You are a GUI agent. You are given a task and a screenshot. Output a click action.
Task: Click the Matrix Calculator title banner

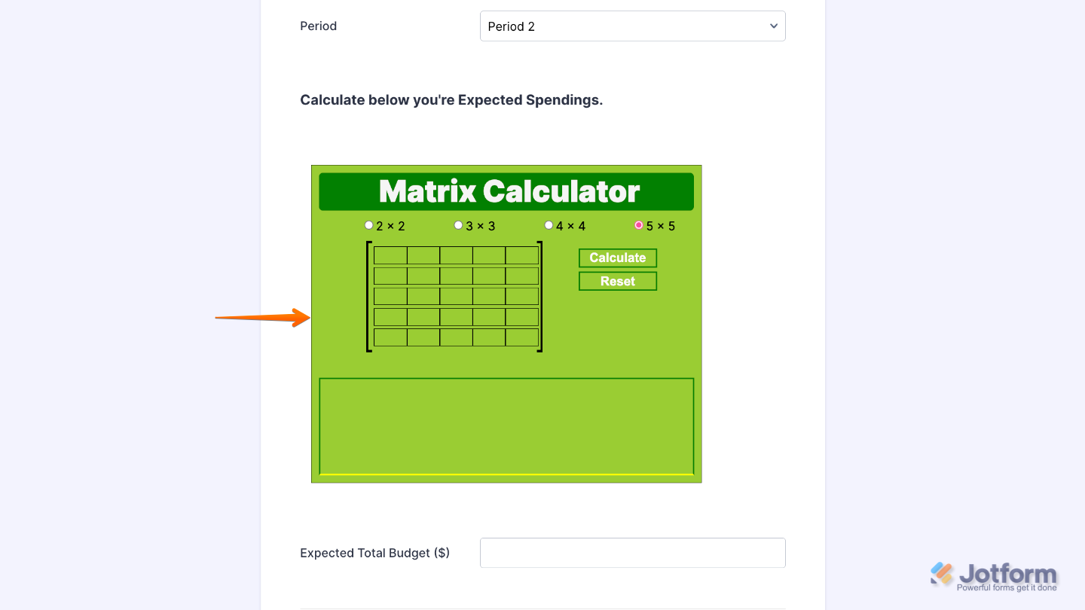click(506, 191)
